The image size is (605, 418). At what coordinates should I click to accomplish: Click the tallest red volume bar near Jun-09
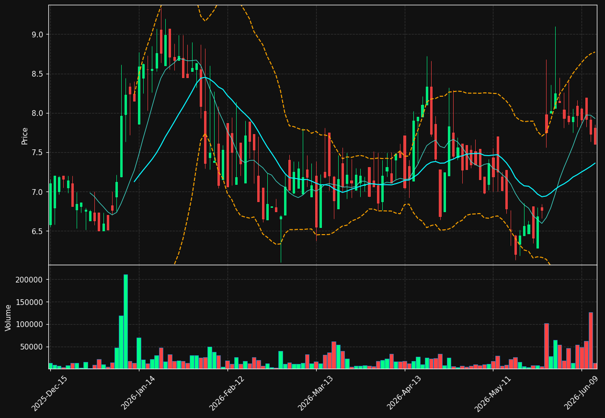(x=591, y=340)
